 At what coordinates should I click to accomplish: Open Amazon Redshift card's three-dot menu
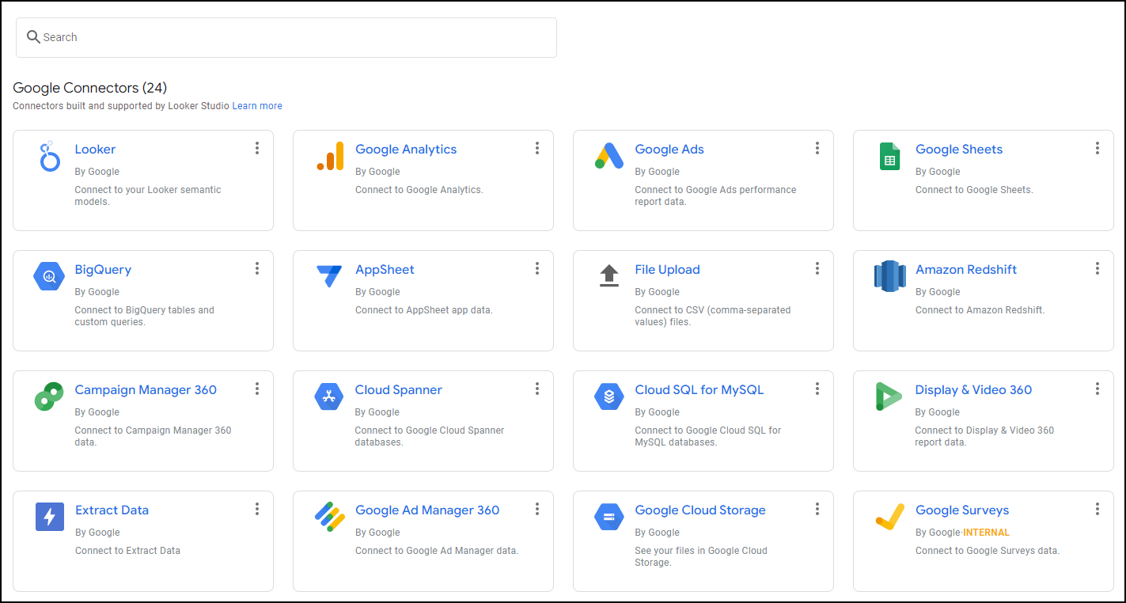[x=1098, y=268]
